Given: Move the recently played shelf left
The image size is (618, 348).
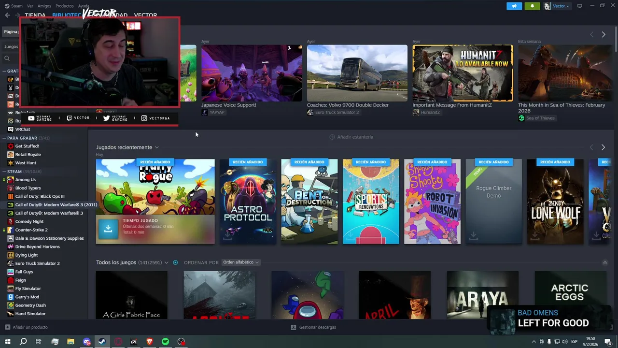Looking at the screenshot, I should click(591, 147).
